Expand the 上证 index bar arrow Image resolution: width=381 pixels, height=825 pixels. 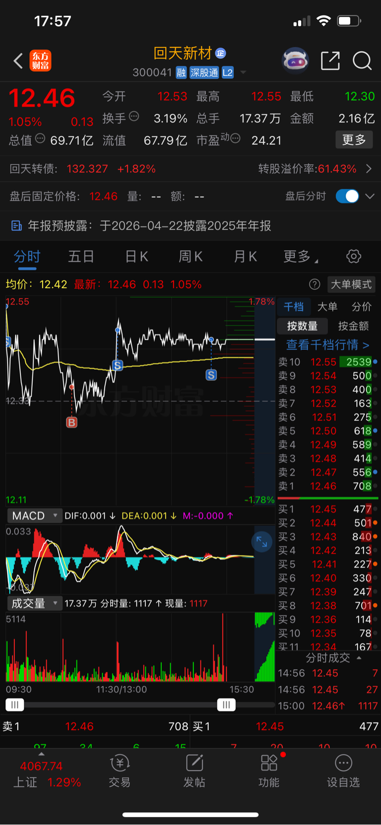click(x=41, y=754)
